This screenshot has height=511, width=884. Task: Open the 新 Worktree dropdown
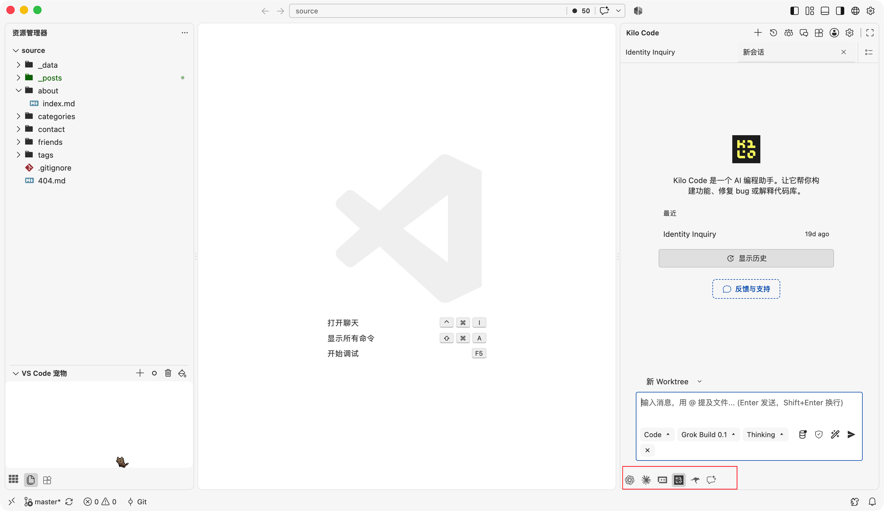[674, 381]
